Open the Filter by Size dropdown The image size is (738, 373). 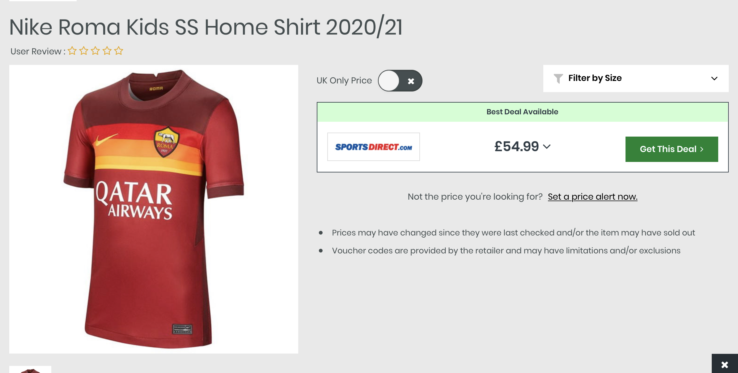pos(636,78)
